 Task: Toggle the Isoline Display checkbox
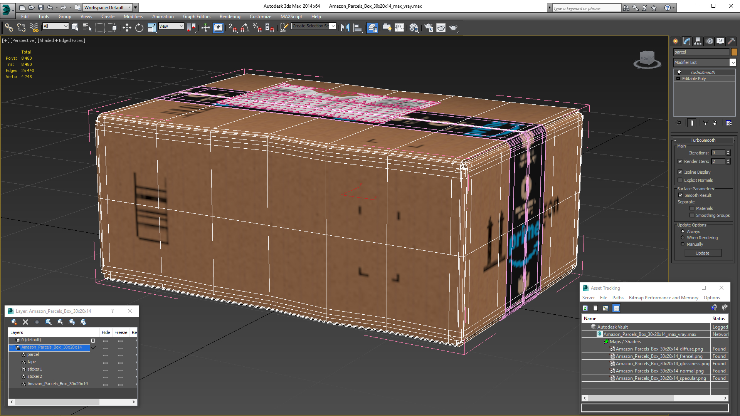[680, 172]
